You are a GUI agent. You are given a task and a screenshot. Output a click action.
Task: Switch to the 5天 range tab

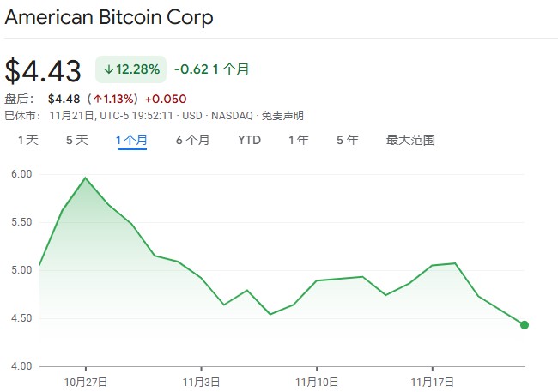tap(77, 140)
